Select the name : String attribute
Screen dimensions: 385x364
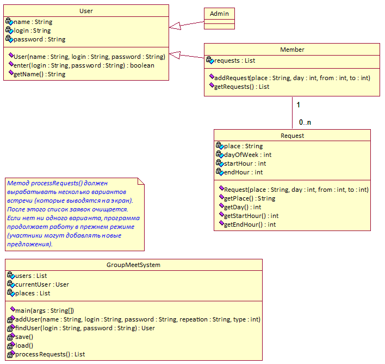[x=33, y=22]
